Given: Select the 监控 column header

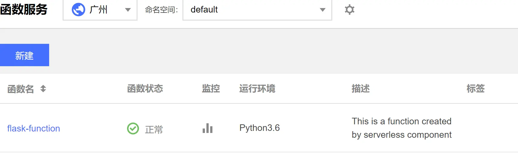Looking at the screenshot, I should pyautogui.click(x=211, y=89).
